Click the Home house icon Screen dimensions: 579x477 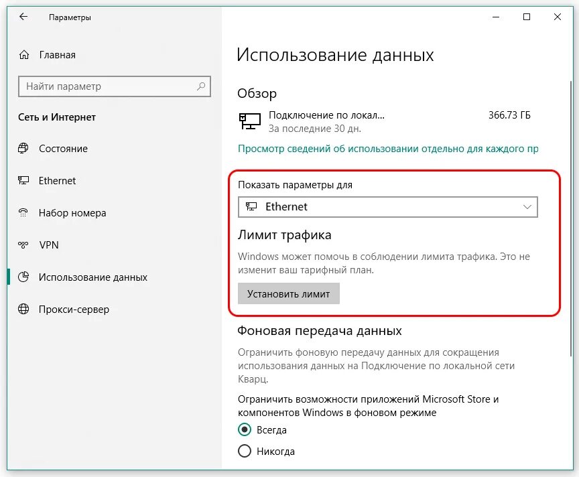click(24, 55)
